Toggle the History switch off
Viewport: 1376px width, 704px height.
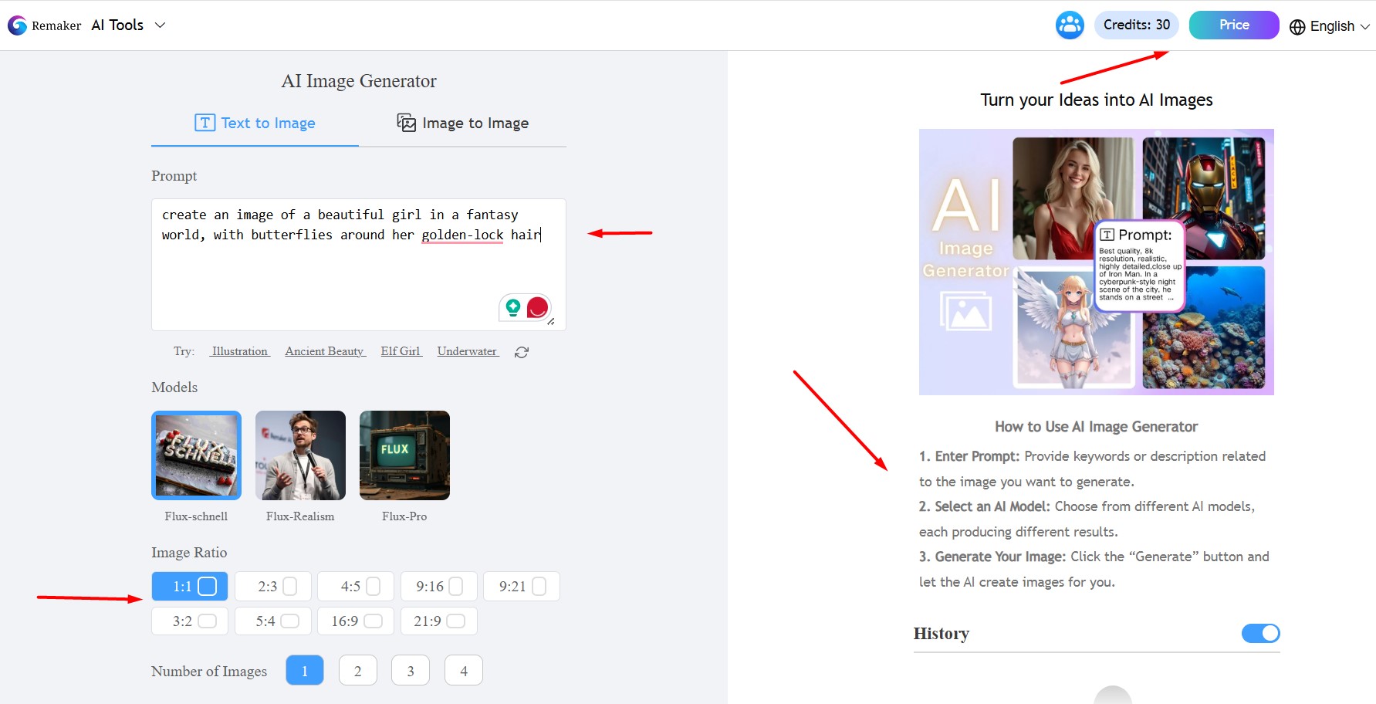point(1260,633)
